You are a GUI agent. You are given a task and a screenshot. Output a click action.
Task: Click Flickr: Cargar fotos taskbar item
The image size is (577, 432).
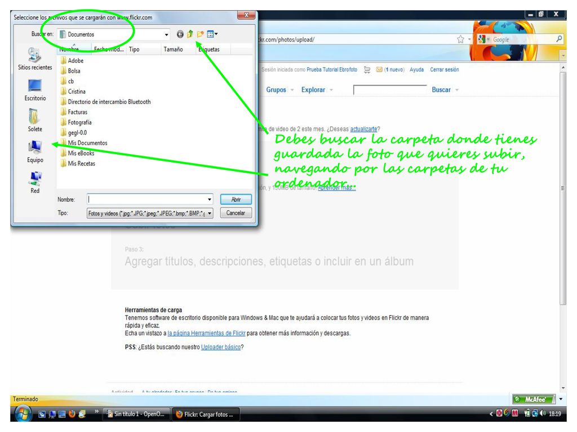[x=206, y=415]
